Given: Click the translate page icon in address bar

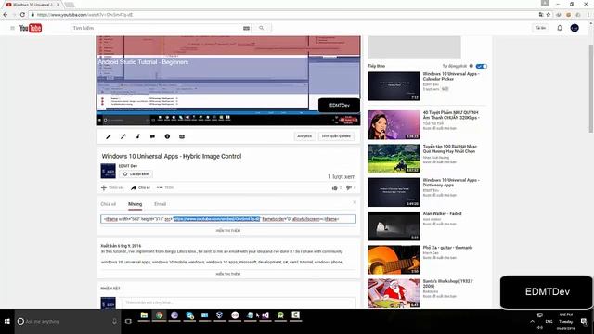Looking at the screenshot, I should click(x=541, y=15).
